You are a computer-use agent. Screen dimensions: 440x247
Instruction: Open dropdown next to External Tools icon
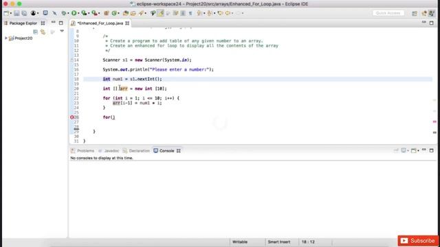pos(99,14)
